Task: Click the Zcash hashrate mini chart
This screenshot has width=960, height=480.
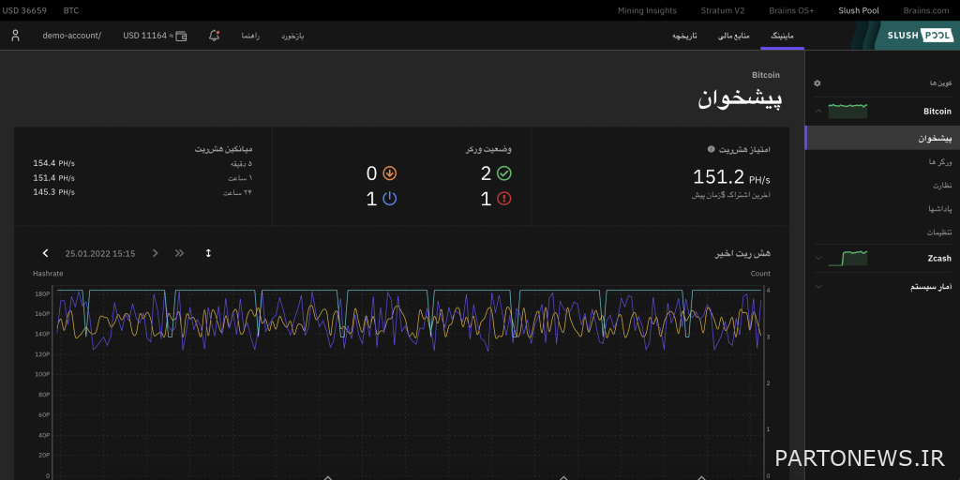Action: click(x=847, y=258)
